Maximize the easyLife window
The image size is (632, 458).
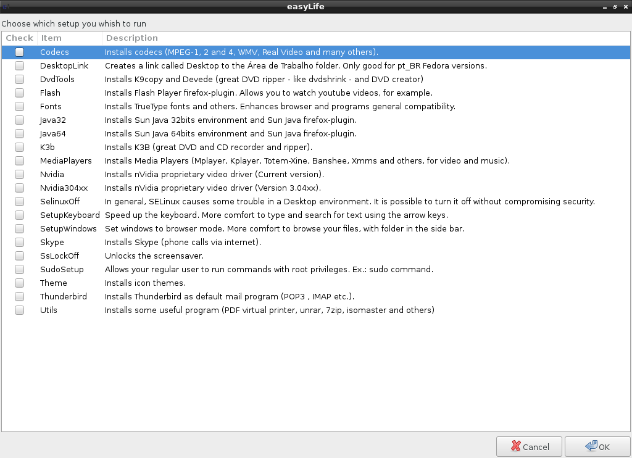615,7
